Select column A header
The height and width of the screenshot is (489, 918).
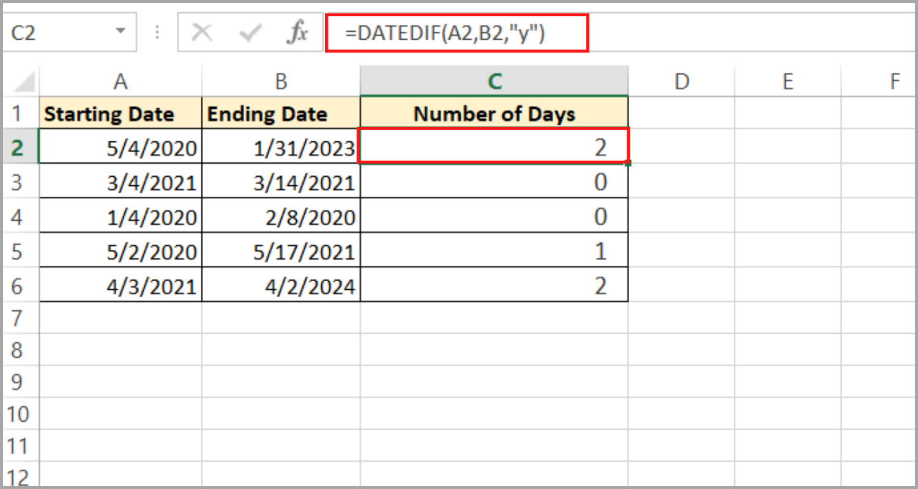click(x=121, y=81)
